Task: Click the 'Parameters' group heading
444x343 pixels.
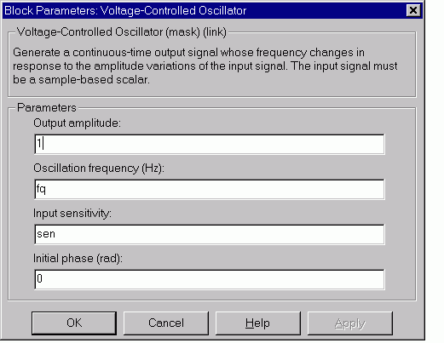Action: pyautogui.click(x=47, y=108)
